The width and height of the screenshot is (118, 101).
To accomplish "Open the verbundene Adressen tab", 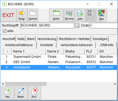I will (76, 45).
